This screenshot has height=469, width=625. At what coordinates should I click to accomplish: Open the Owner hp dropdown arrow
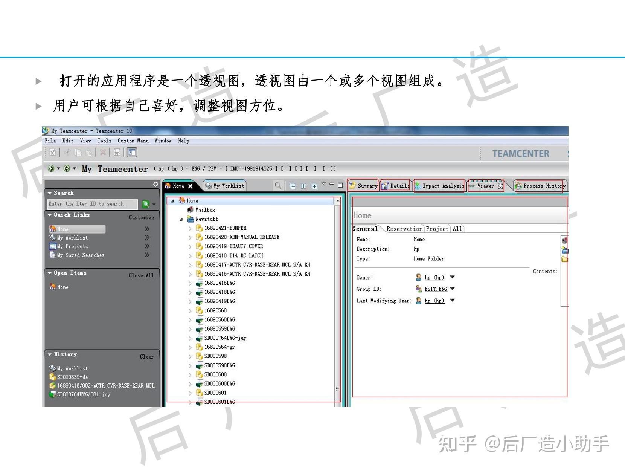click(453, 277)
